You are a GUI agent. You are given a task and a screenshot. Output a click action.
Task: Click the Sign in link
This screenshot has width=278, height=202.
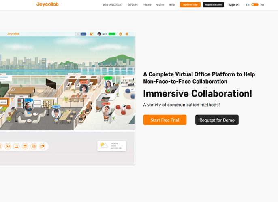[x=234, y=5]
